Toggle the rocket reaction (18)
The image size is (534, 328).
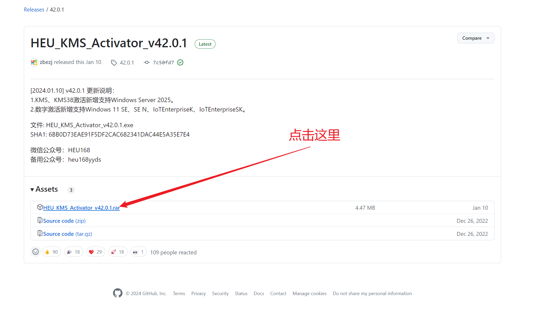tap(118, 252)
